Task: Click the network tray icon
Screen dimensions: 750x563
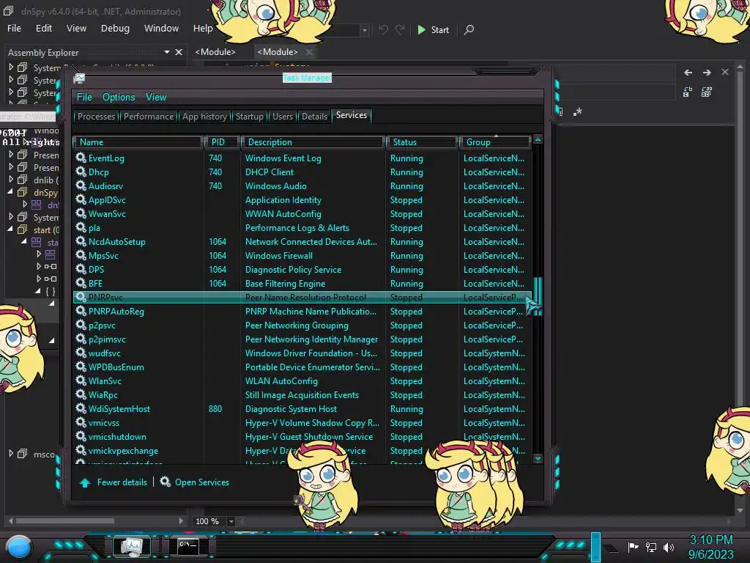Action: coord(651,547)
